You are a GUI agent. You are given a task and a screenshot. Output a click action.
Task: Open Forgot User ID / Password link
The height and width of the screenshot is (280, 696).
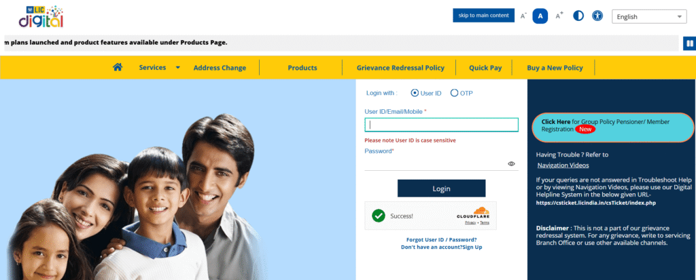[441, 240]
